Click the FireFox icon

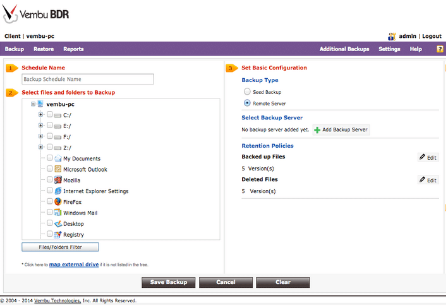(x=58, y=201)
